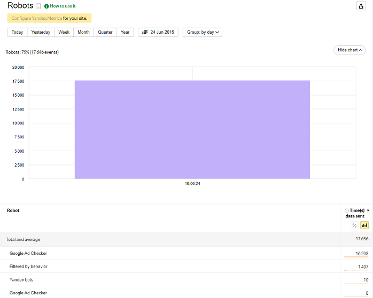Image resolution: width=373 pixels, height=298 pixels.
Task: Click the calendar icon in date picker
Action: click(145, 32)
